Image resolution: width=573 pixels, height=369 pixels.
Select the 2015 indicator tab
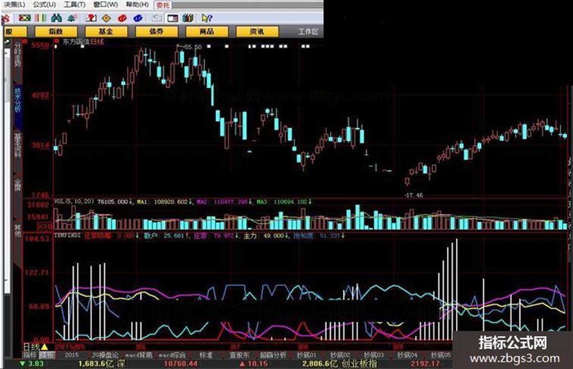[72, 354]
